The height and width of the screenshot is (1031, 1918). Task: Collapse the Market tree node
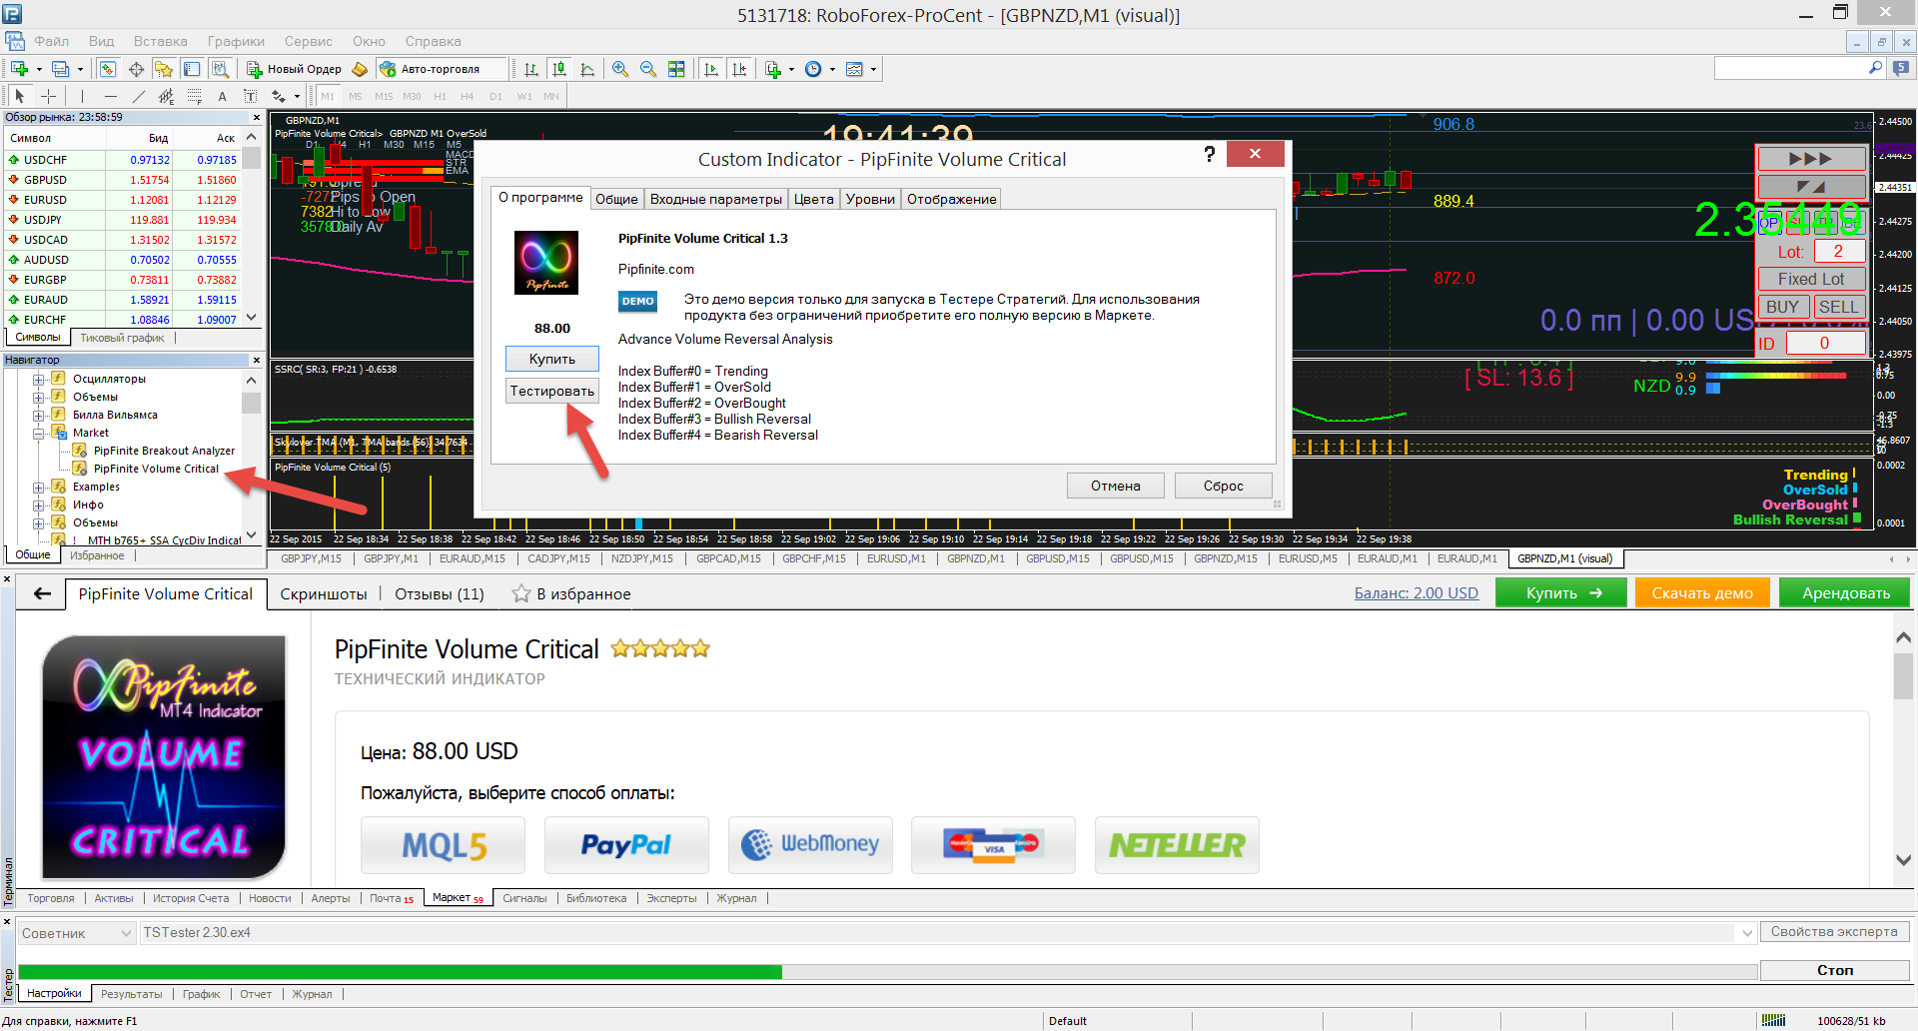(38, 433)
